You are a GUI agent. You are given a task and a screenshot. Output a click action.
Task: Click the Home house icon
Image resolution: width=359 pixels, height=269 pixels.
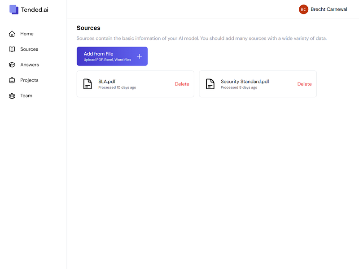(x=12, y=34)
